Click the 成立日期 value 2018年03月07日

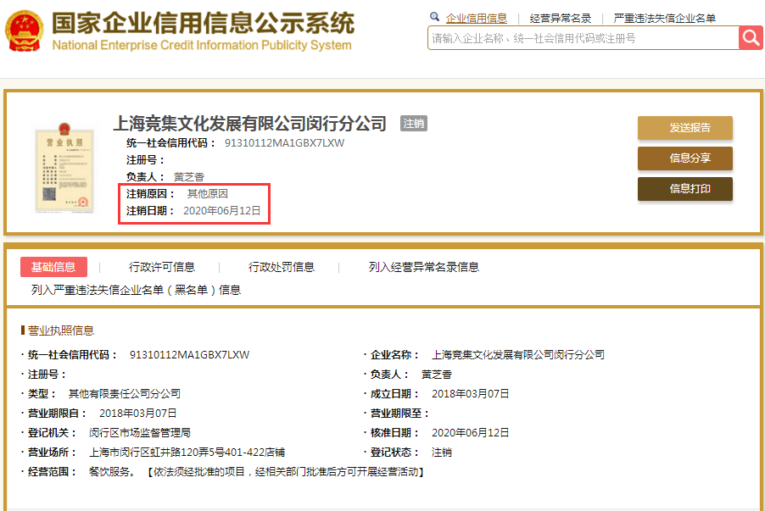(x=471, y=393)
